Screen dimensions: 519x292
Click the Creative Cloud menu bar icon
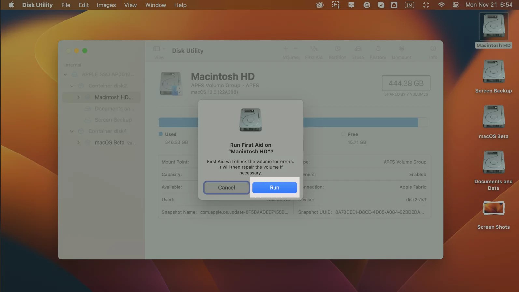coord(319,5)
